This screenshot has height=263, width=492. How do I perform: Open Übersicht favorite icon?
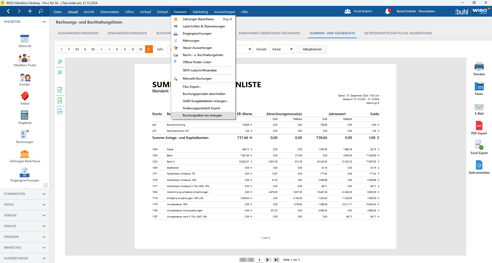25,41
